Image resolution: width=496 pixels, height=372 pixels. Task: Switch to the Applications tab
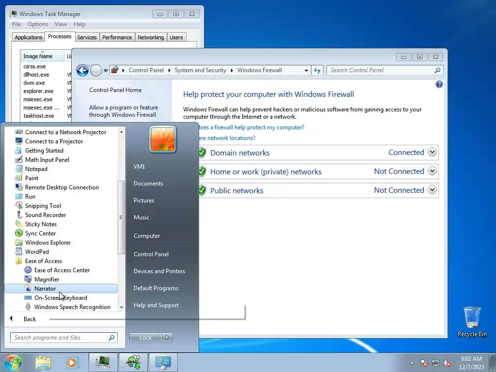click(29, 37)
